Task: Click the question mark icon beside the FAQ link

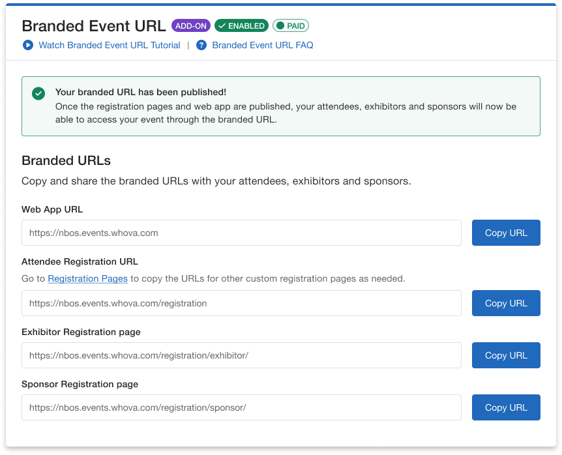Action: click(x=201, y=45)
